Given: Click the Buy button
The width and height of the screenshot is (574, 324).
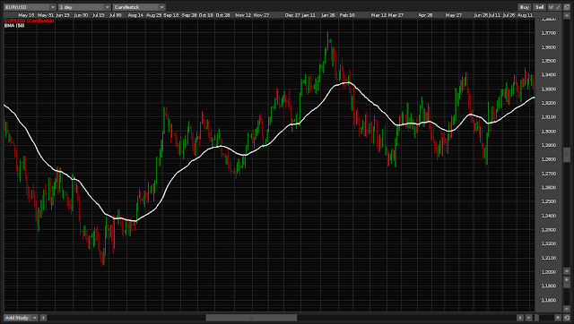Looking at the screenshot, I should [x=524, y=7].
